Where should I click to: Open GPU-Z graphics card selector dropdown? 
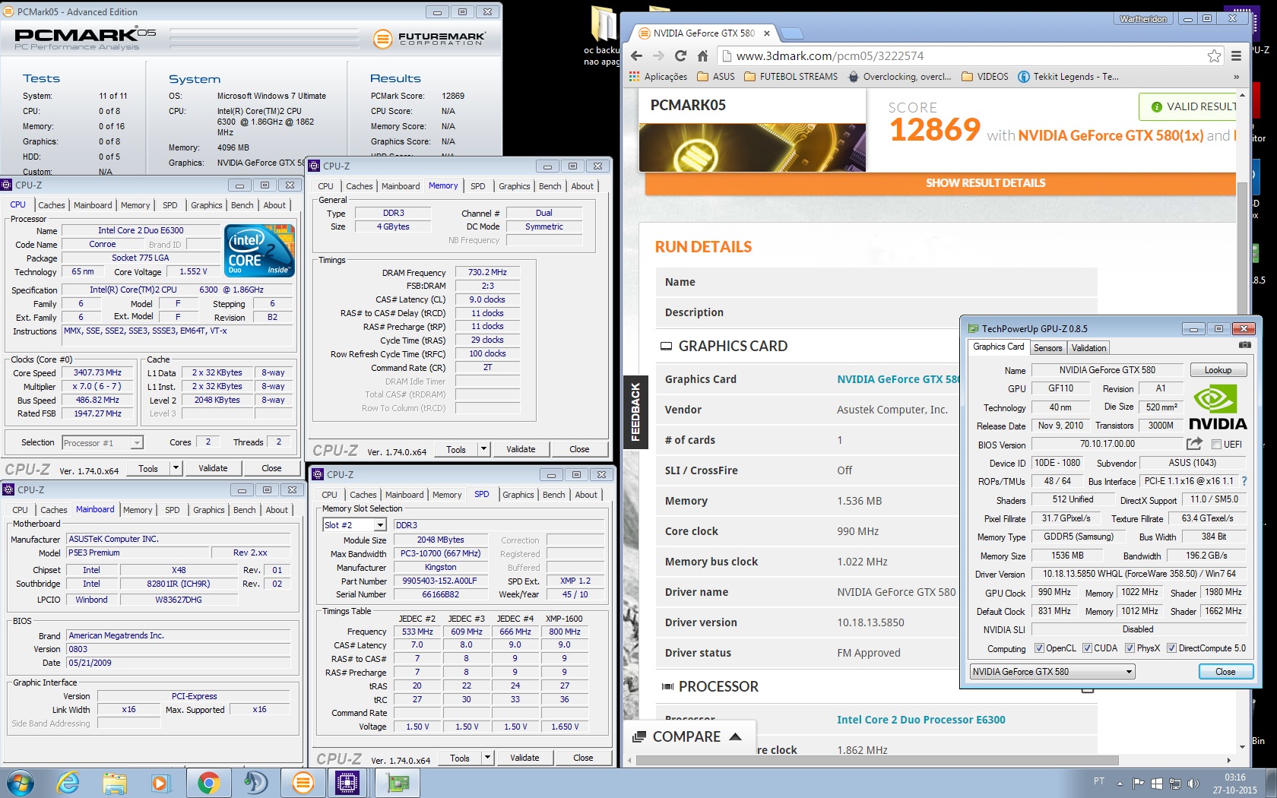point(1052,672)
